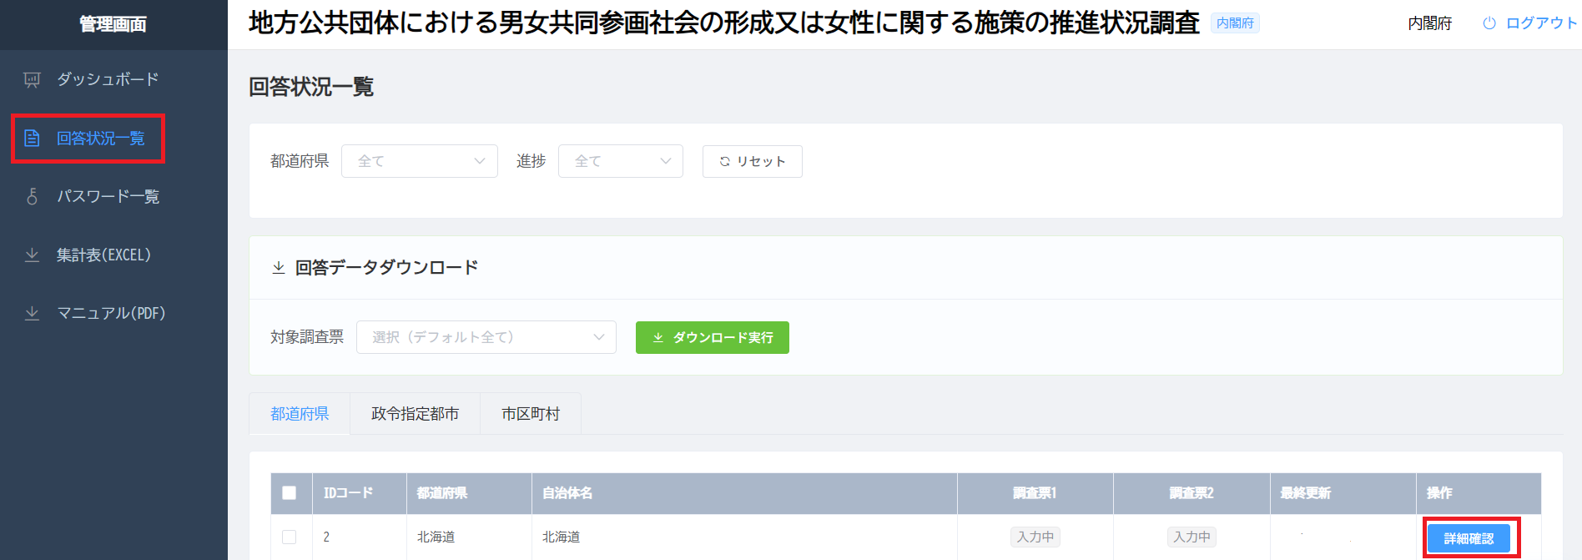Click the ログアウト link
1582x560 pixels.
click(x=1530, y=23)
